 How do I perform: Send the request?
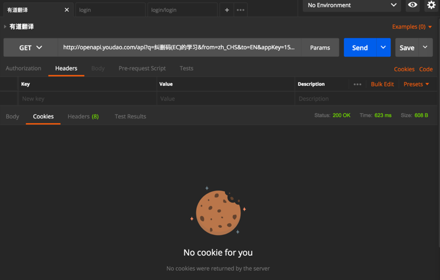(x=360, y=47)
